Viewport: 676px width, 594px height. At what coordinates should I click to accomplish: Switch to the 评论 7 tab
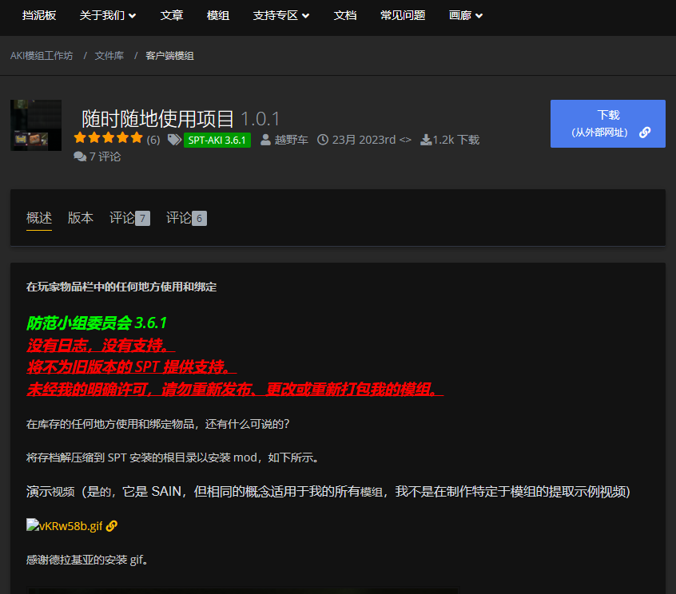[129, 218]
